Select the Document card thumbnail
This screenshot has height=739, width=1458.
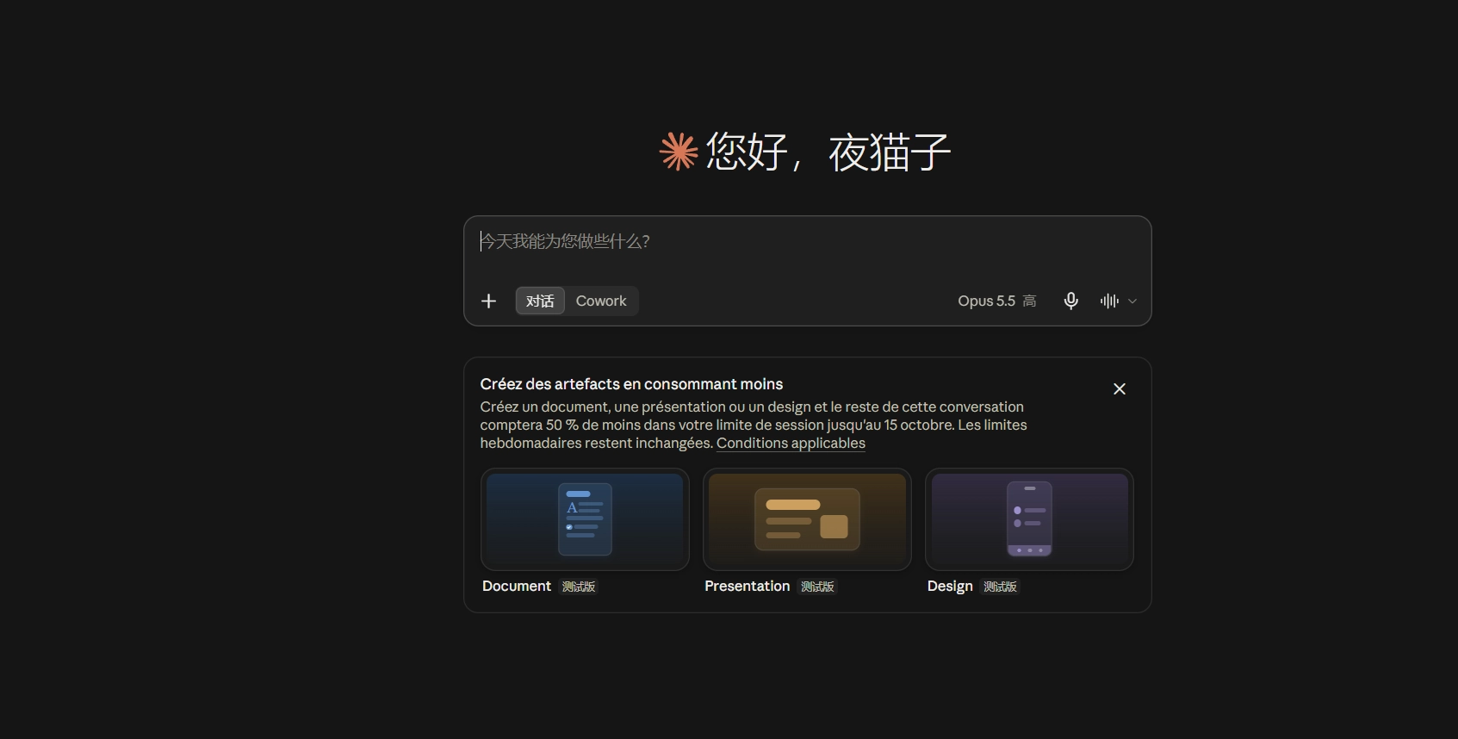point(585,519)
